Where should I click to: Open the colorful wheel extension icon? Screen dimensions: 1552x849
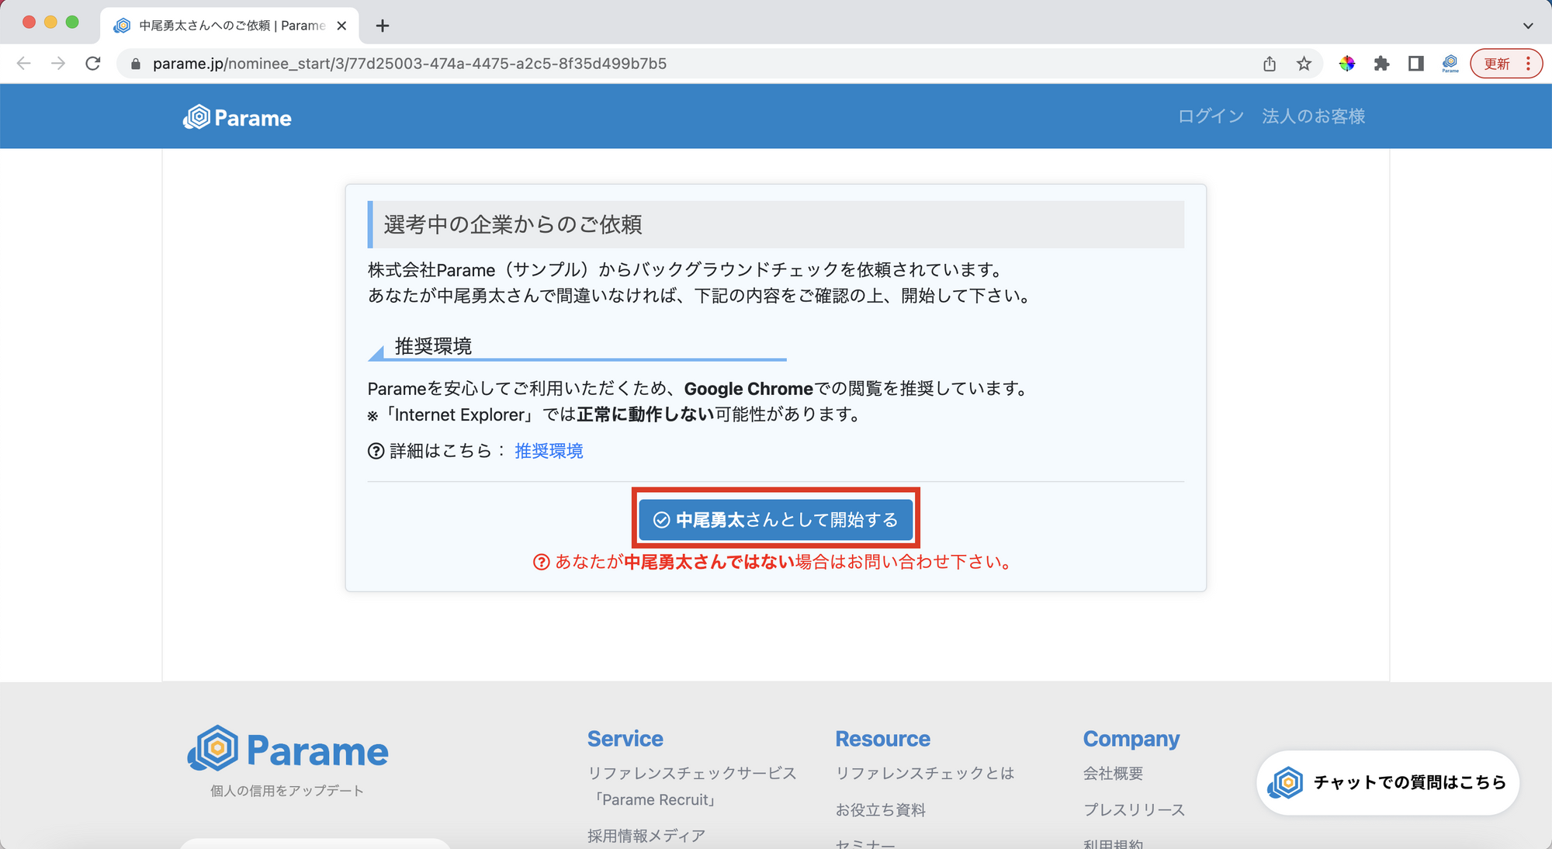point(1347,64)
